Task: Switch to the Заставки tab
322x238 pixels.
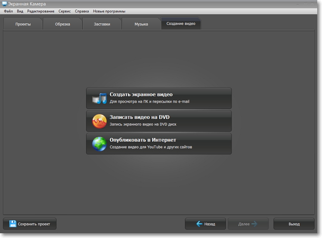Action: coord(102,24)
